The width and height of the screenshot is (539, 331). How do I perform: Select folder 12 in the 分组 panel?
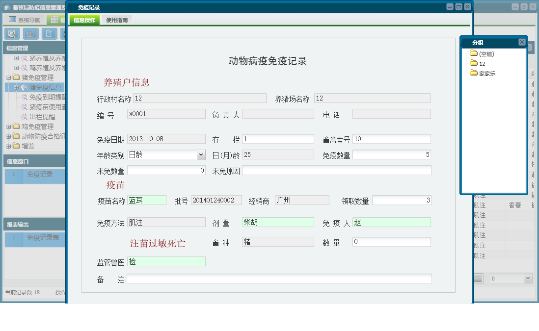coord(482,64)
